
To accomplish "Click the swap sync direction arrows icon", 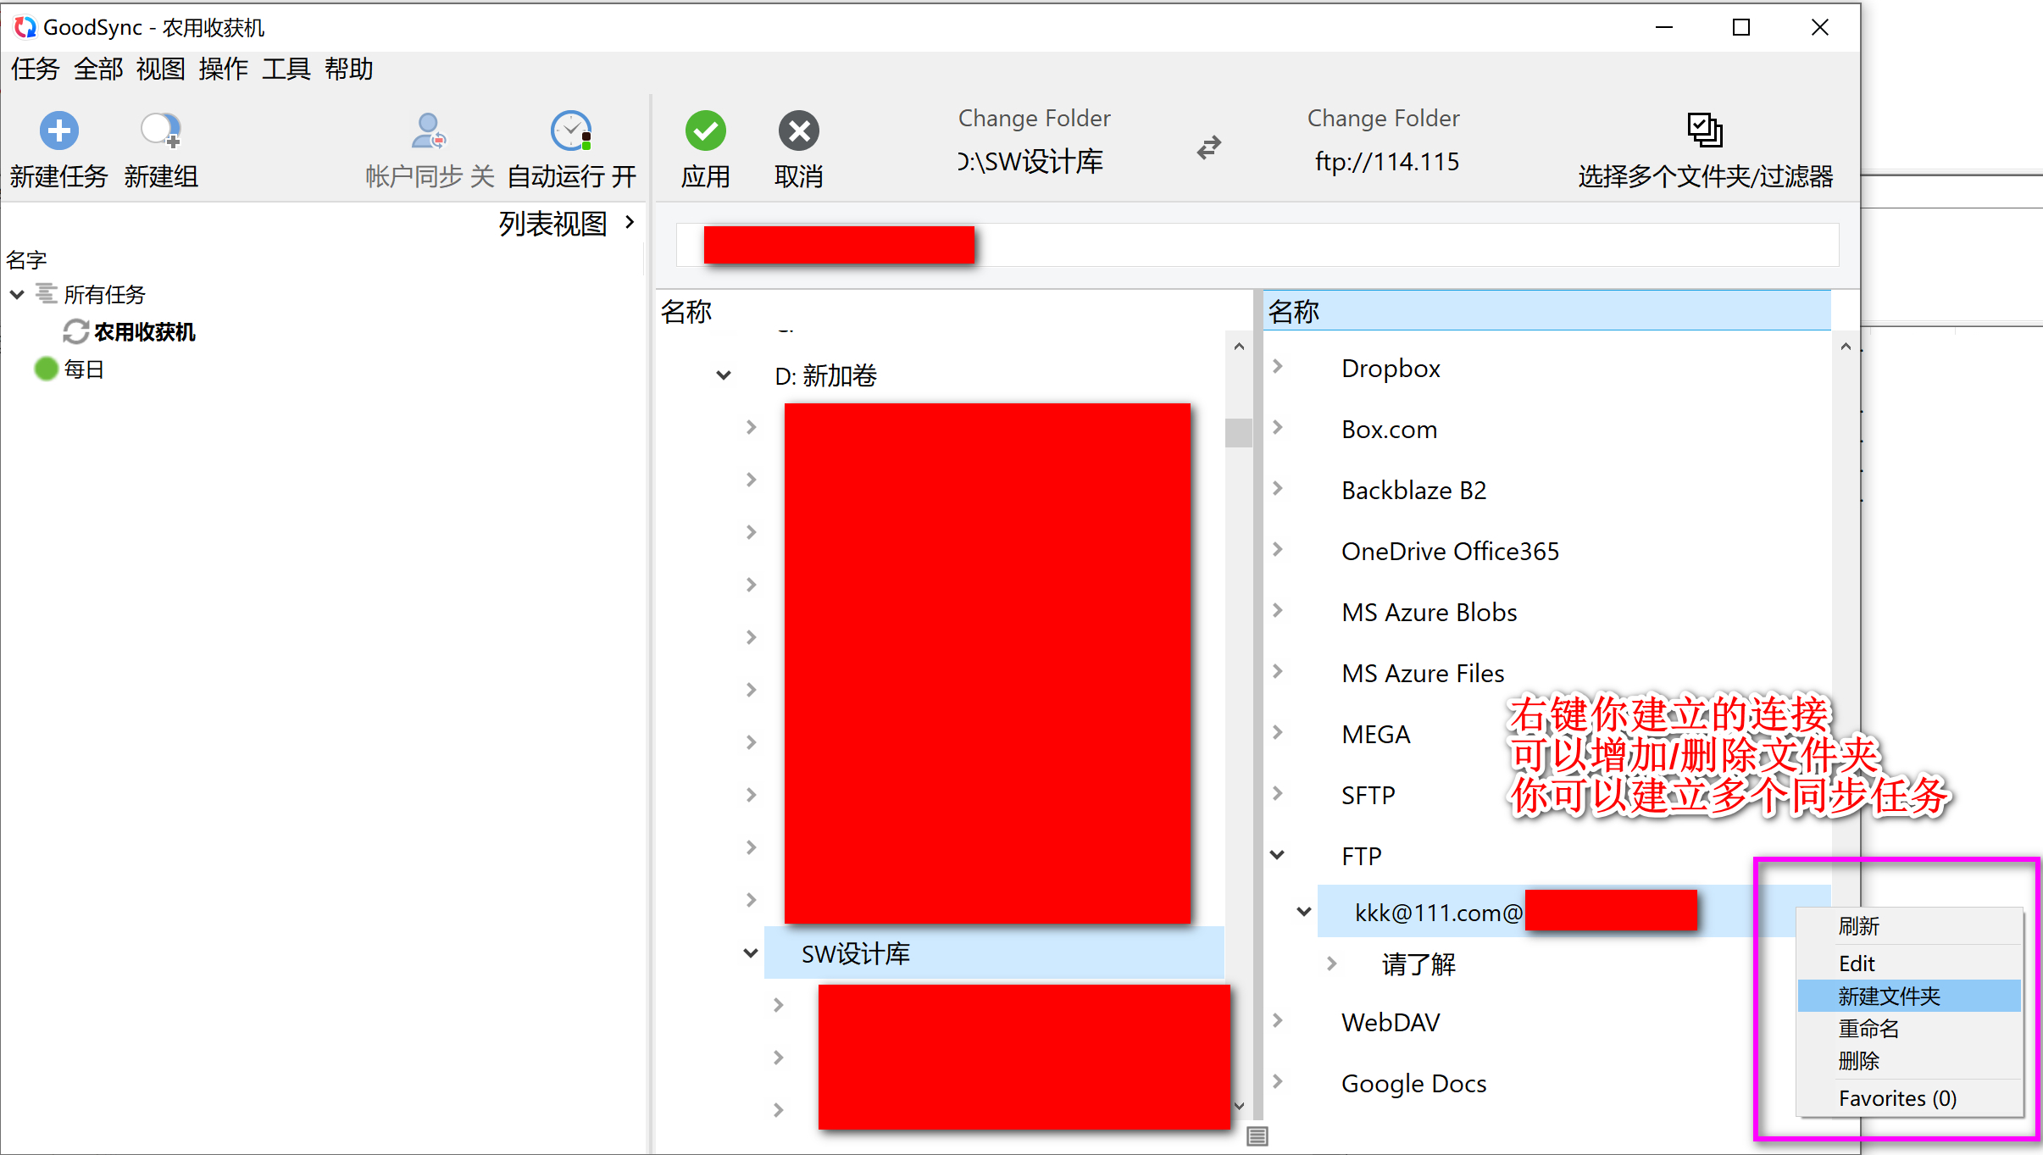I will click(x=1209, y=147).
